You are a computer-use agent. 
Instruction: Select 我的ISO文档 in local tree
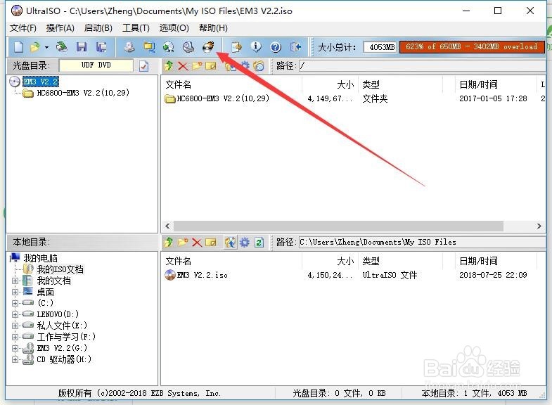click(60, 269)
